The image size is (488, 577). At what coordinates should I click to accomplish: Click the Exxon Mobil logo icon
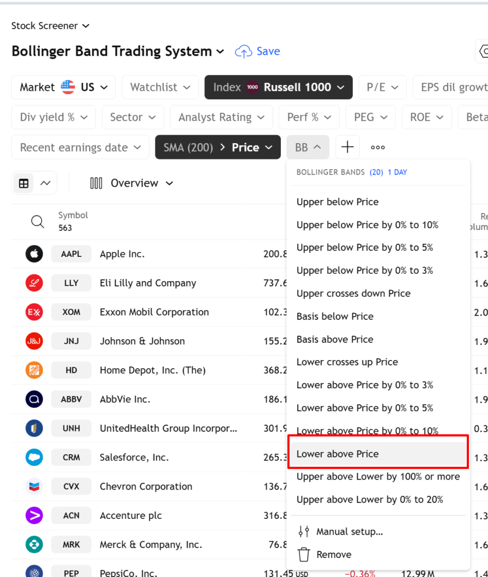coord(34,312)
